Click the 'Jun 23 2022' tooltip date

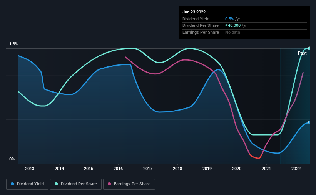tap(194, 12)
